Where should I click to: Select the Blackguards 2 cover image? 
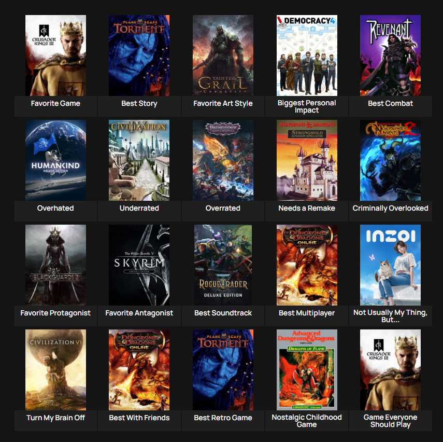pyautogui.click(x=55, y=265)
